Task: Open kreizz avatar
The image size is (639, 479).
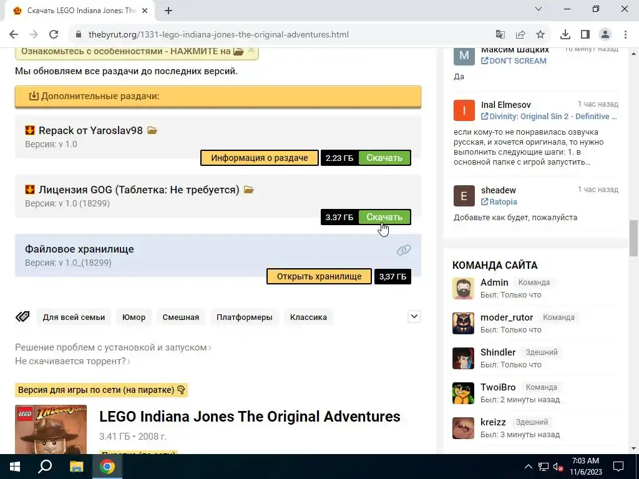Action: pos(464,428)
